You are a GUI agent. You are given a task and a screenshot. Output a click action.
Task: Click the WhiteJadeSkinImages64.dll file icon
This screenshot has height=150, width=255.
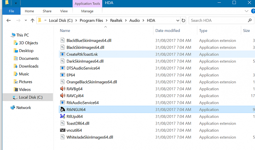[63, 137]
